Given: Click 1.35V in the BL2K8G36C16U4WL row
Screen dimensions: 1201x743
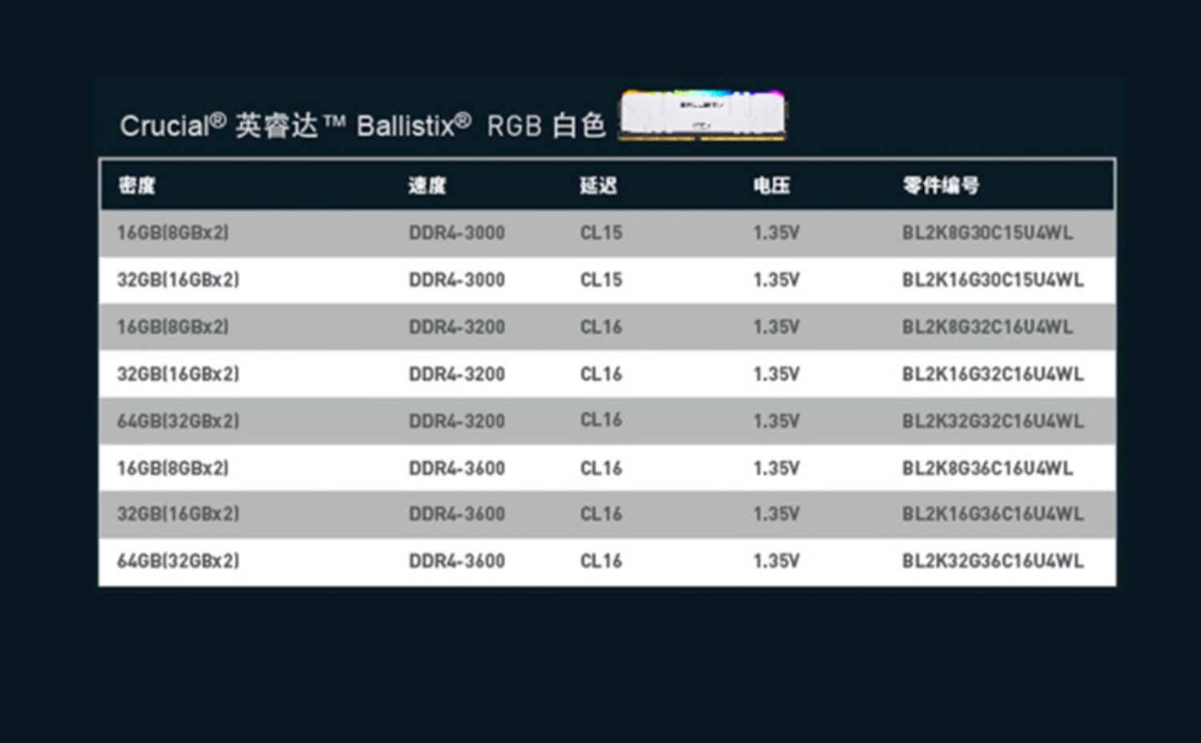Looking at the screenshot, I should point(776,468).
